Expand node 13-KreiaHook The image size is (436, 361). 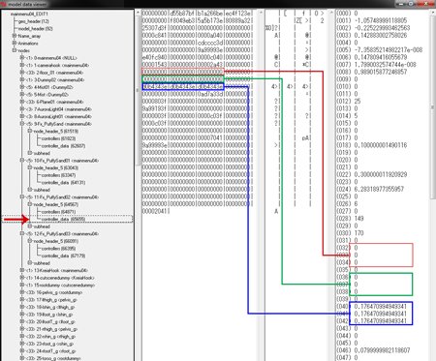pos(22,270)
